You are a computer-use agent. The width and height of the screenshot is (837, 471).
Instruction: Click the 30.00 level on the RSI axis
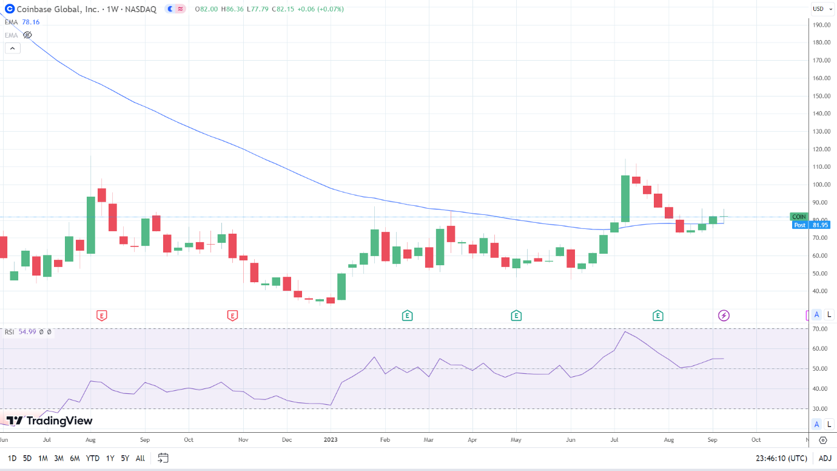tap(819, 408)
